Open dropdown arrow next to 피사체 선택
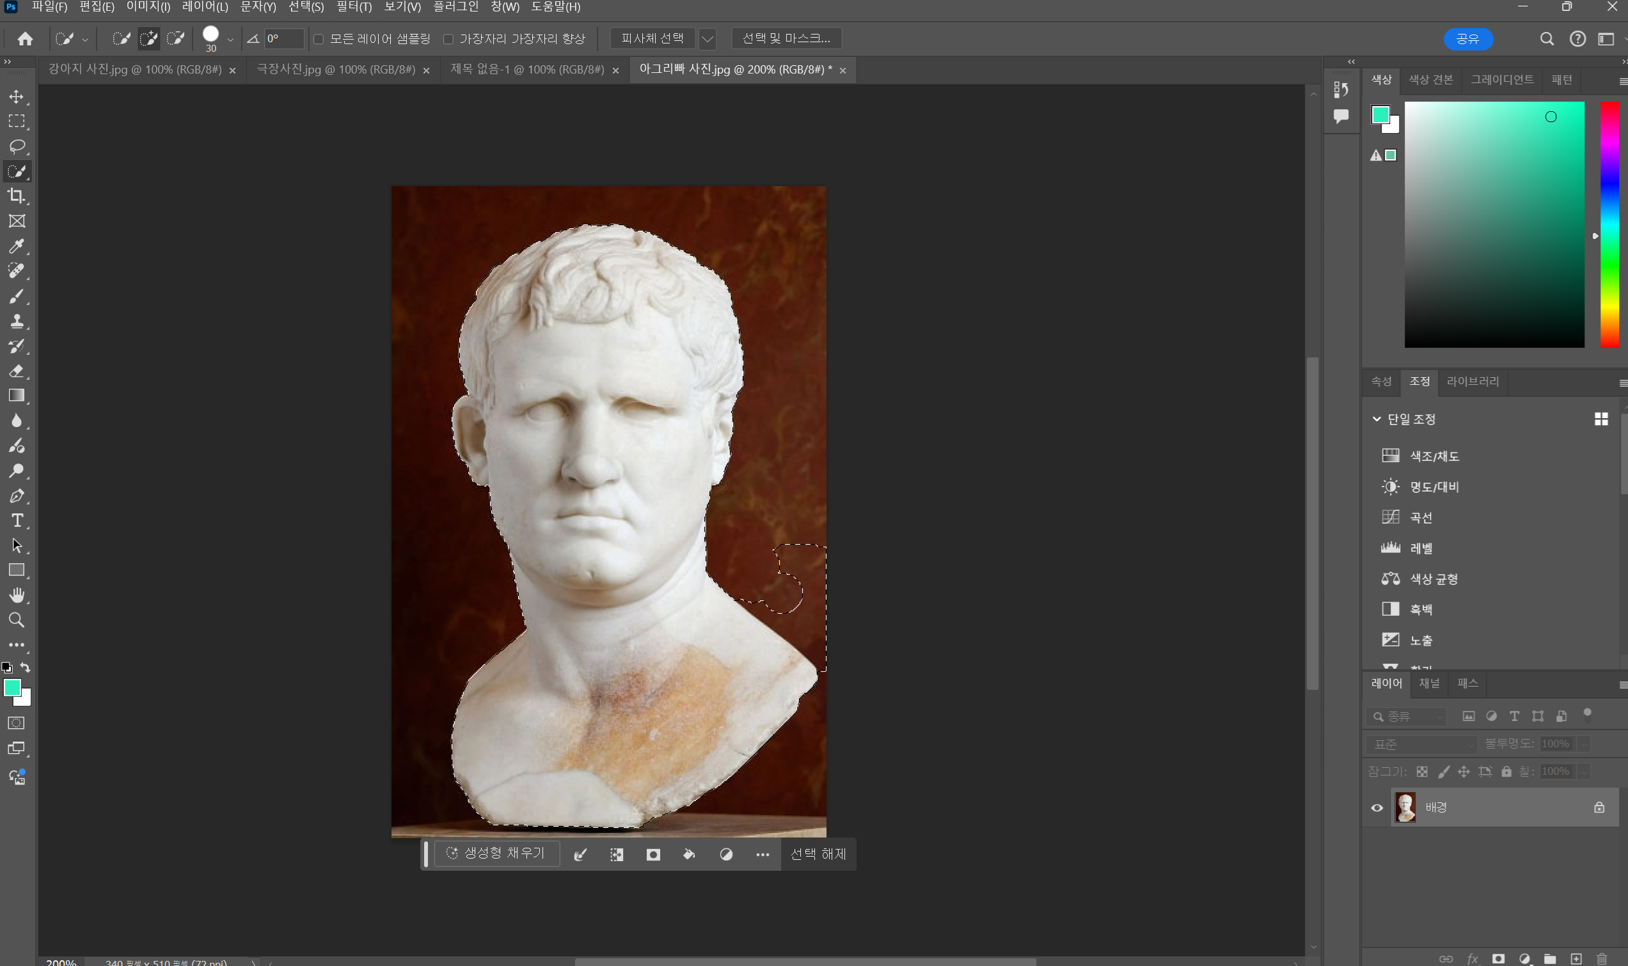Viewport: 1628px width, 966px height. [707, 39]
